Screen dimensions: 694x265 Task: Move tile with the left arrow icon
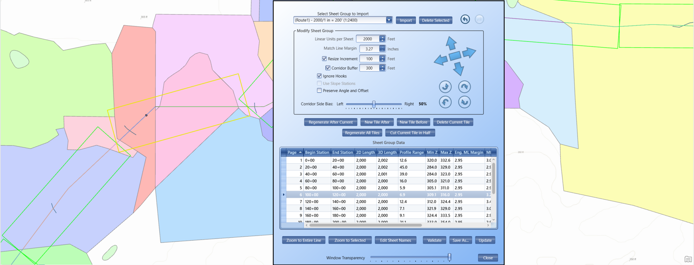coord(441,60)
